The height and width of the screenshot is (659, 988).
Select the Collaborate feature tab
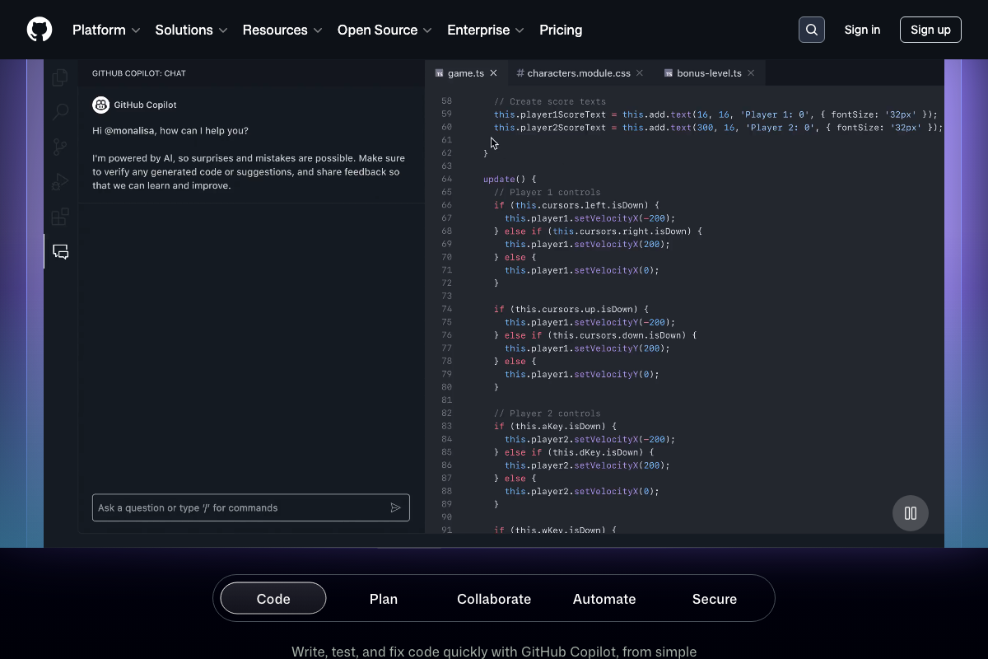tap(494, 599)
